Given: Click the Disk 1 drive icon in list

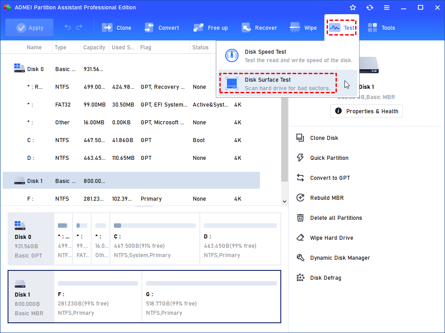Looking at the screenshot, I should [x=19, y=181].
